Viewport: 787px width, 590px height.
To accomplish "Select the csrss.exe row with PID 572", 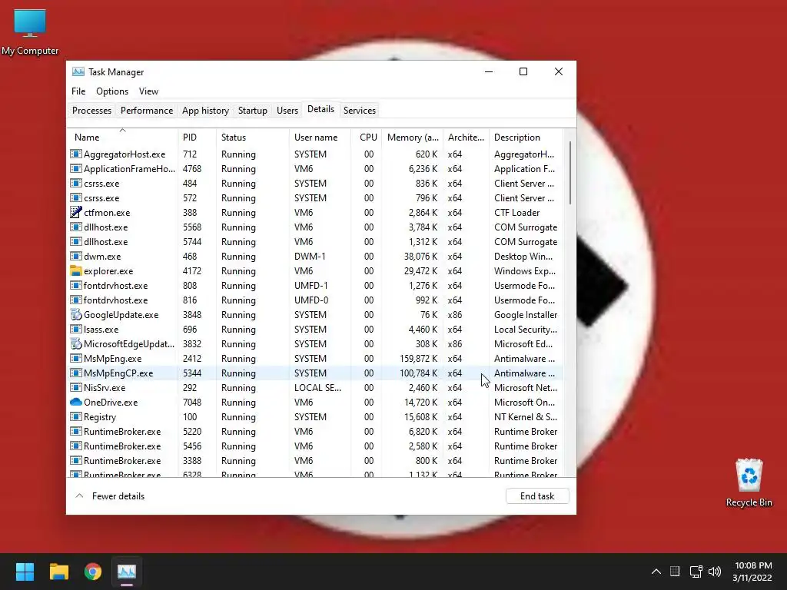I will click(315, 197).
